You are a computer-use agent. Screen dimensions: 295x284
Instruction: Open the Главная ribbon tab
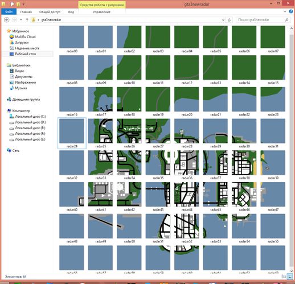coord(26,12)
